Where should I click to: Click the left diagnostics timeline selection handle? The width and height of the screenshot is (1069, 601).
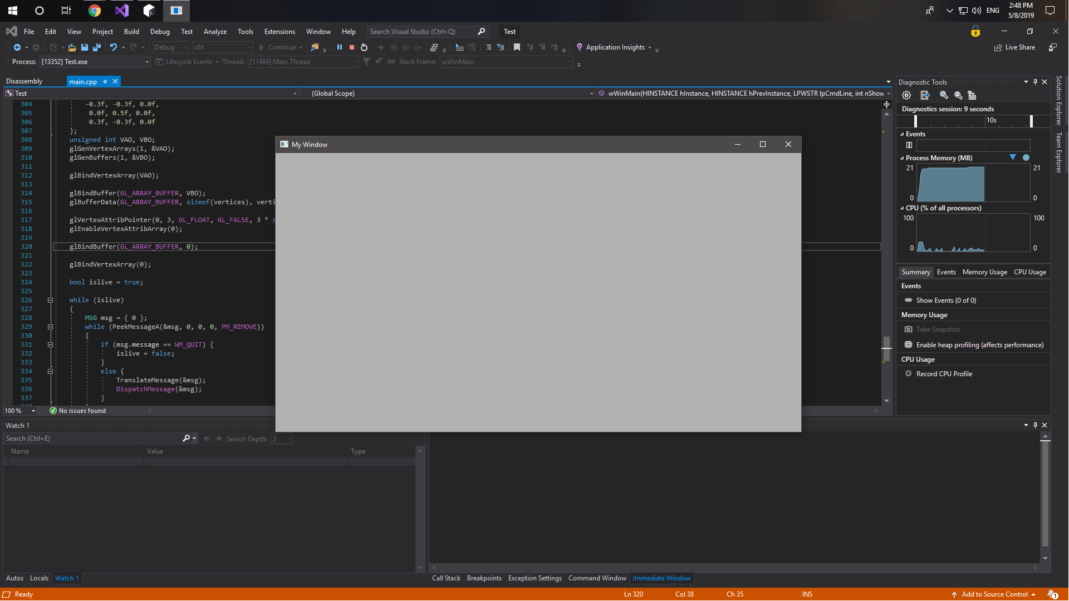[915, 121]
